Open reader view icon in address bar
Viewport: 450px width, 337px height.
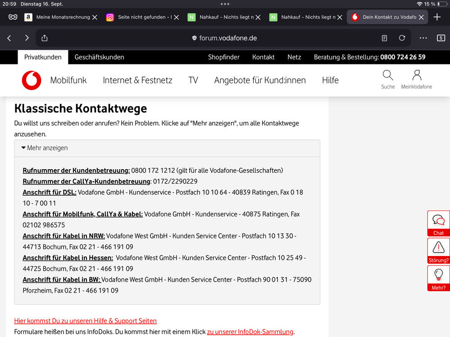[384, 38]
